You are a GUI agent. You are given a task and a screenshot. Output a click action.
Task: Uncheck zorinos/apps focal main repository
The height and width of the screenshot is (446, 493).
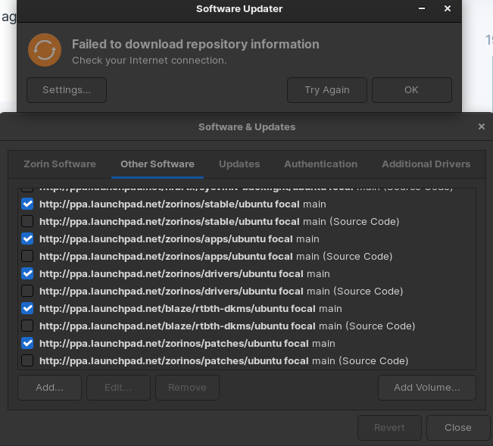(x=27, y=239)
